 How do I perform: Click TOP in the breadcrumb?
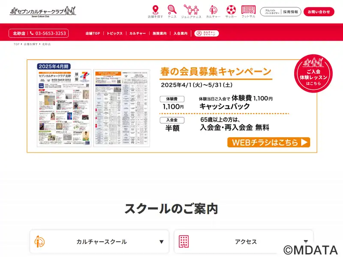pyautogui.click(x=16, y=44)
